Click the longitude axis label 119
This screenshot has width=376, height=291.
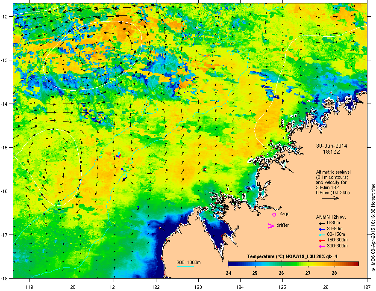(29, 287)
